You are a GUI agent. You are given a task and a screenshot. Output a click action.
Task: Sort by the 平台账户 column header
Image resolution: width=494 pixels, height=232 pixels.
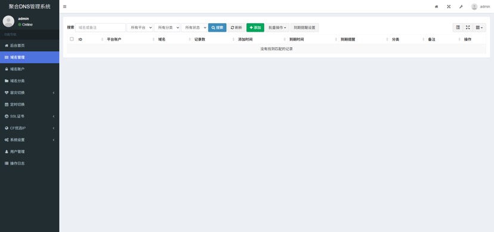tap(130, 39)
